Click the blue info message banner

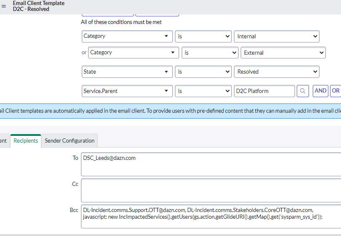coord(170,111)
